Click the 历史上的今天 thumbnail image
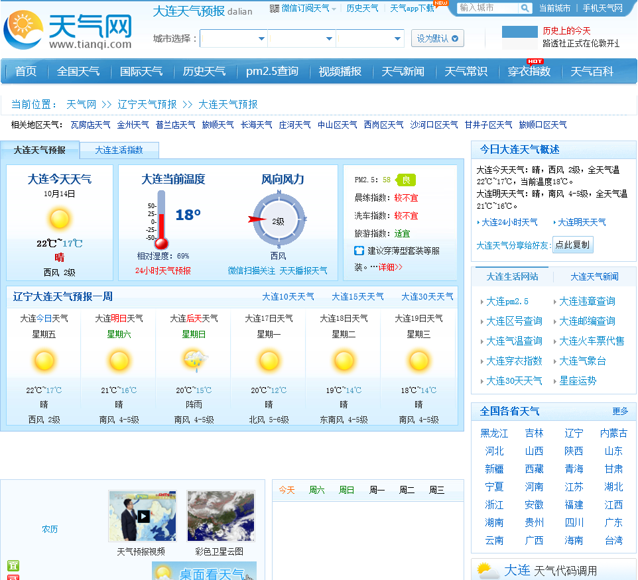The width and height of the screenshot is (638, 580). (519, 37)
